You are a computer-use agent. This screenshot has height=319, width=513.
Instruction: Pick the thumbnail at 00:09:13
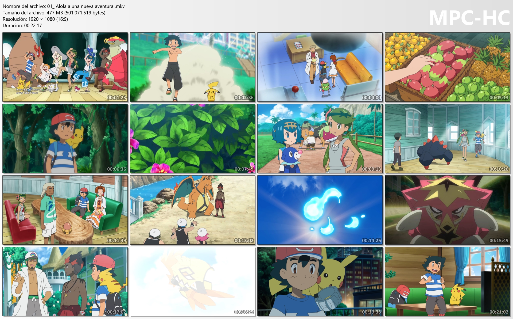pos(320,139)
